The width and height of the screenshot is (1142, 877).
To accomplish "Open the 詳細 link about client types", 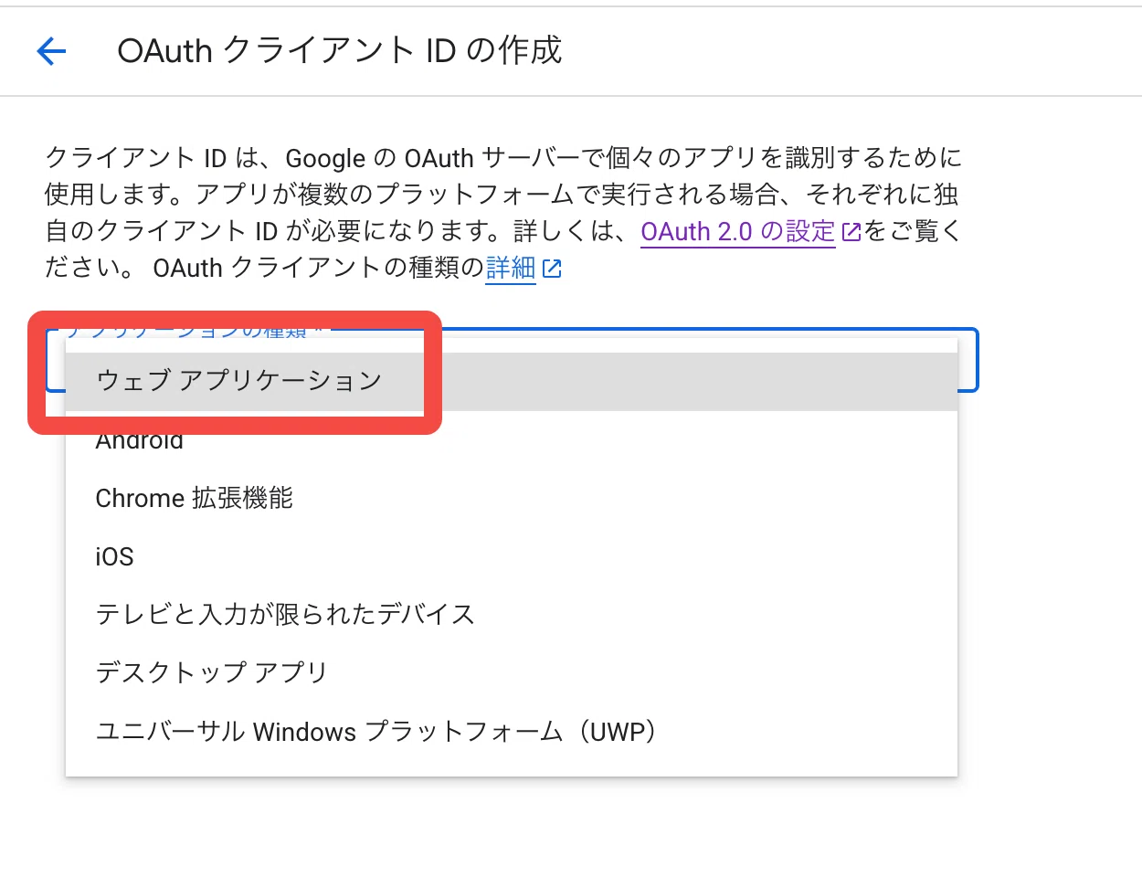I will coord(511,269).
